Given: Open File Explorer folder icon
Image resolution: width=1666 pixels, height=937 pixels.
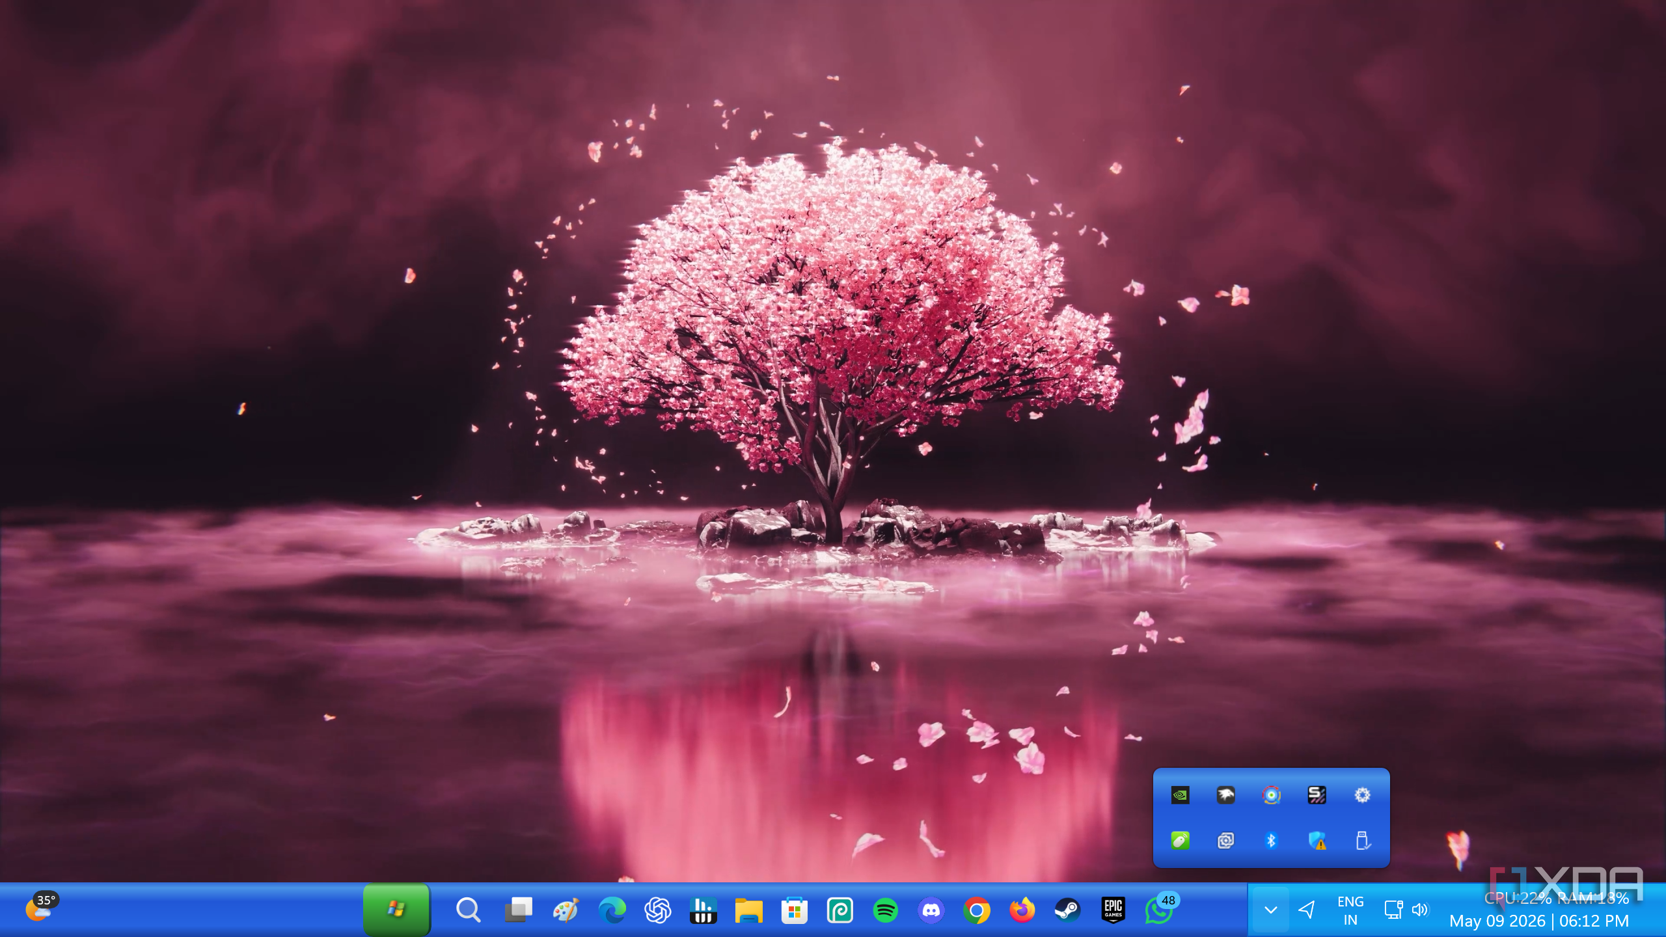Looking at the screenshot, I should pyautogui.click(x=748, y=910).
